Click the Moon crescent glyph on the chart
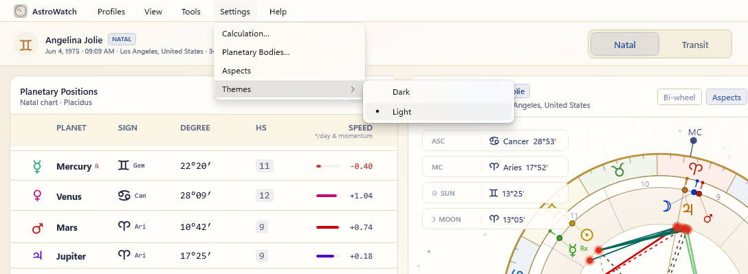The width and height of the screenshot is (748, 274). 666,206
